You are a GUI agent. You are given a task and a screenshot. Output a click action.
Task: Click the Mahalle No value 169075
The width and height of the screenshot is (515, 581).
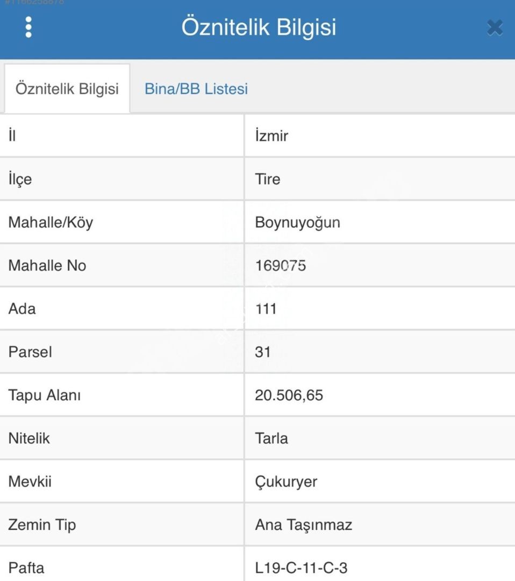click(x=280, y=266)
